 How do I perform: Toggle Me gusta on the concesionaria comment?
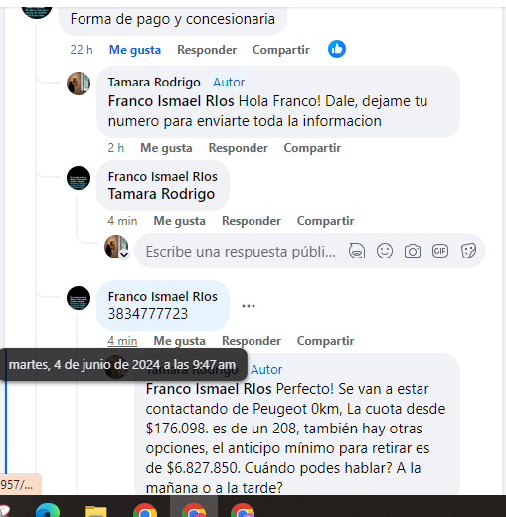135,50
